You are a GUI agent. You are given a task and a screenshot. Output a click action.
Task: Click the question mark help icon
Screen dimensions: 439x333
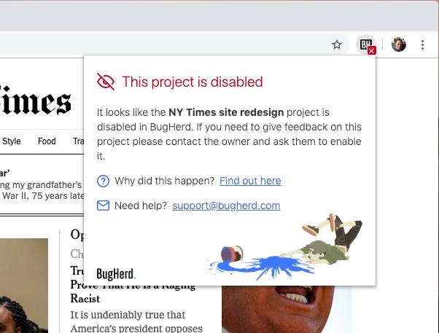coord(103,181)
